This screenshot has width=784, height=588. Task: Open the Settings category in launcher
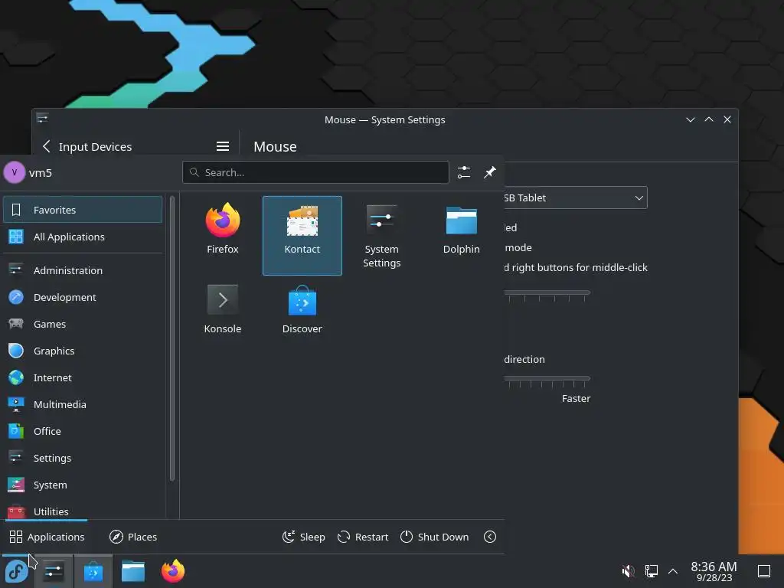pyautogui.click(x=83, y=458)
